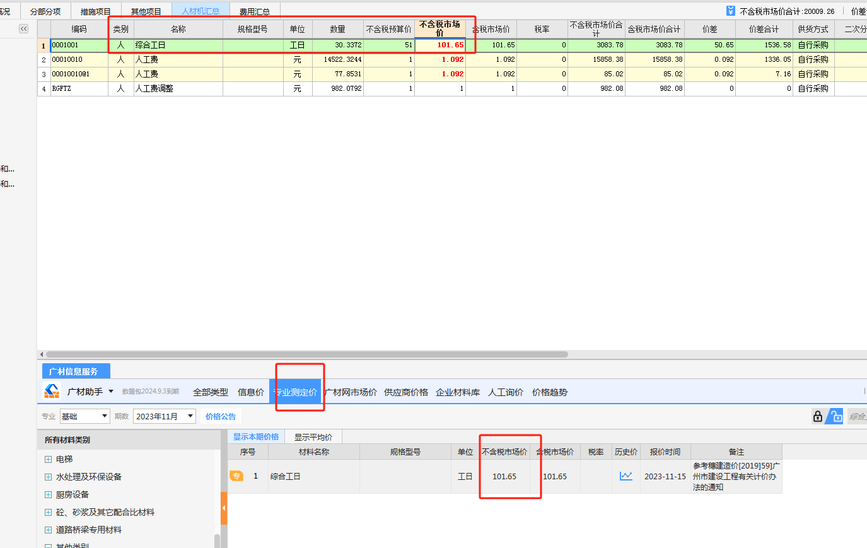Select the 价格趋势 tab

[x=550, y=392]
